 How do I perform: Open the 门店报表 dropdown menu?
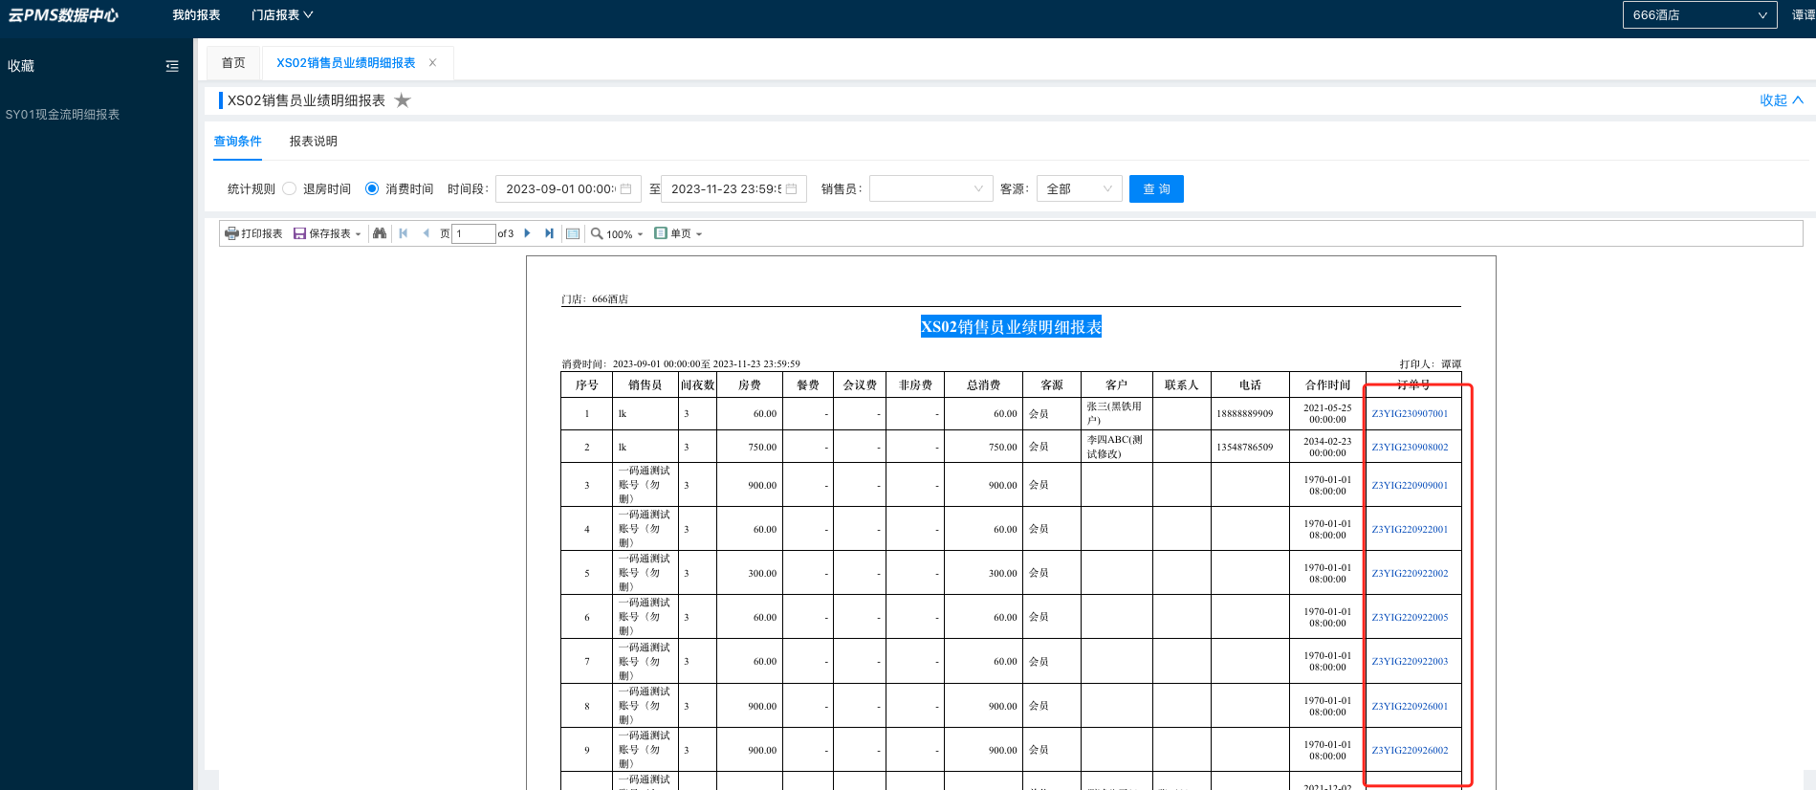click(x=282, y=15)
